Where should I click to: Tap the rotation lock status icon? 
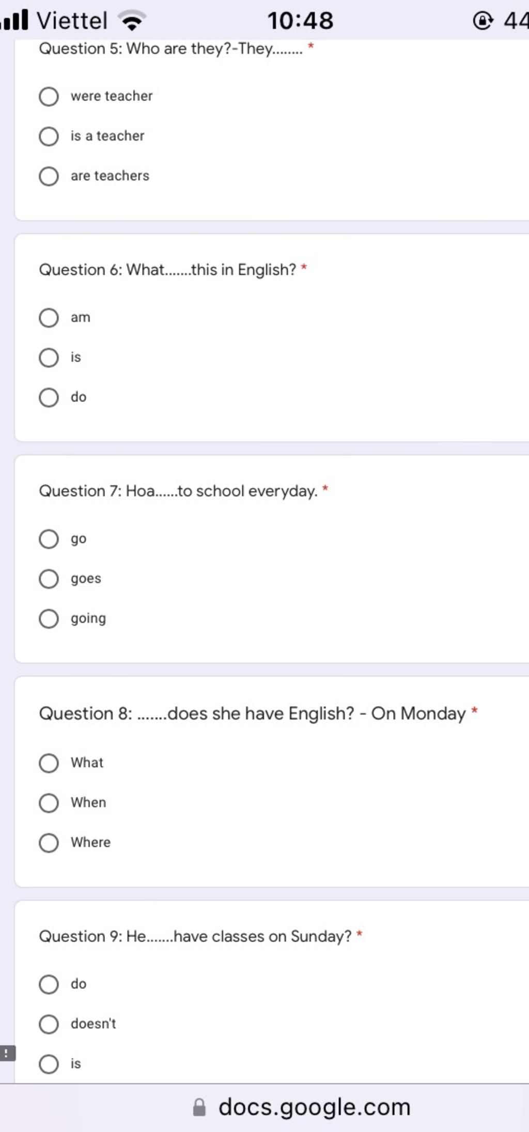(x=483, y=21)
